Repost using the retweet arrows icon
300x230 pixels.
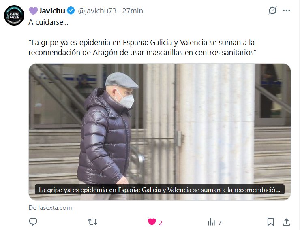tap(92, 222)
